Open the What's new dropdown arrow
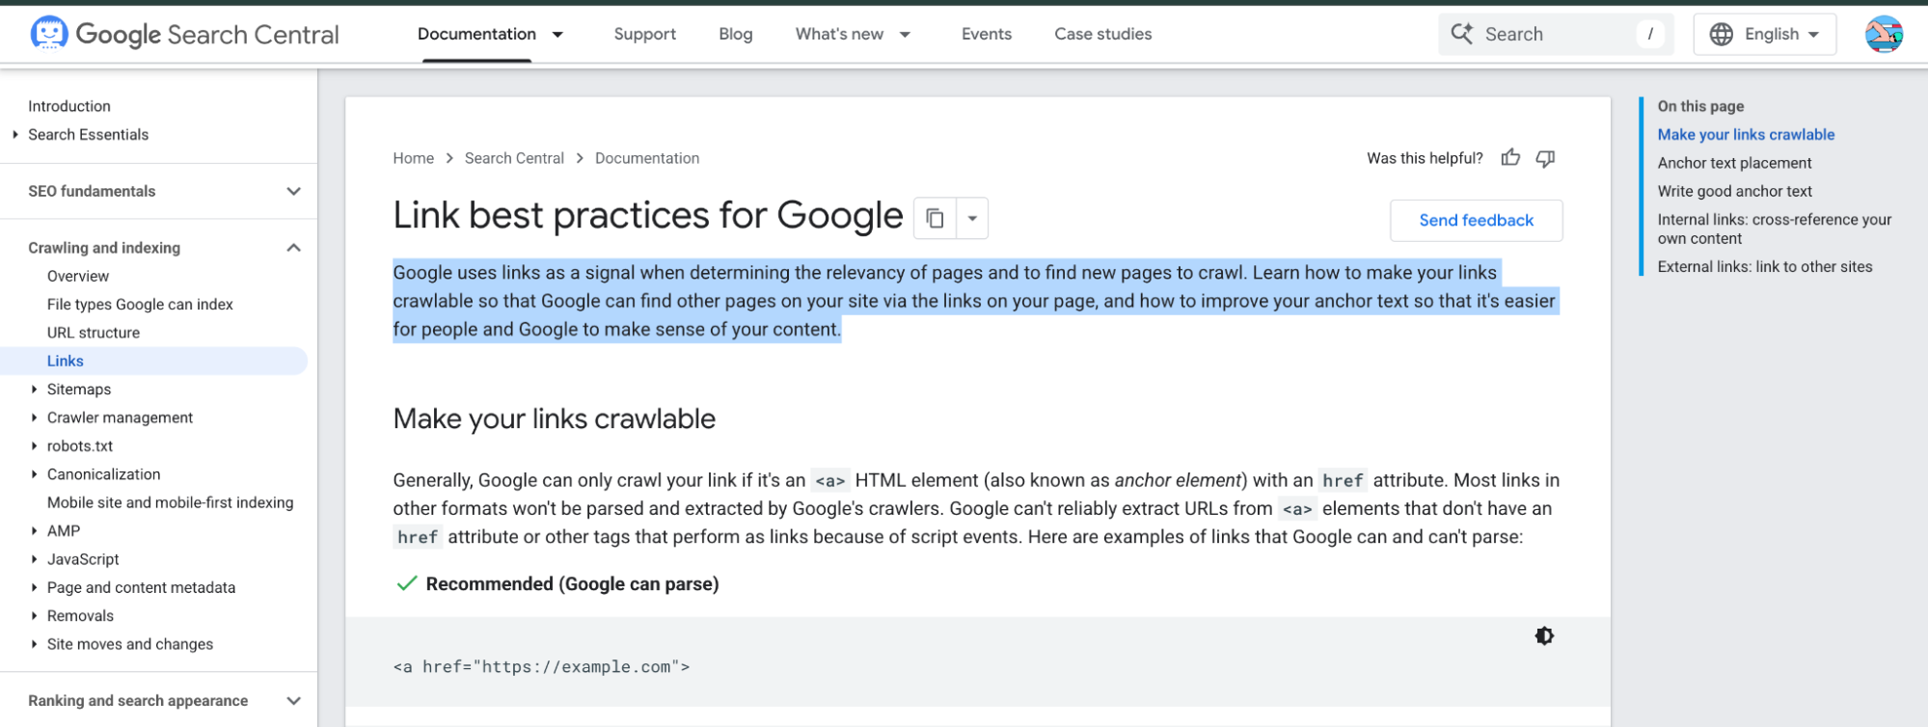 [905, 35]
